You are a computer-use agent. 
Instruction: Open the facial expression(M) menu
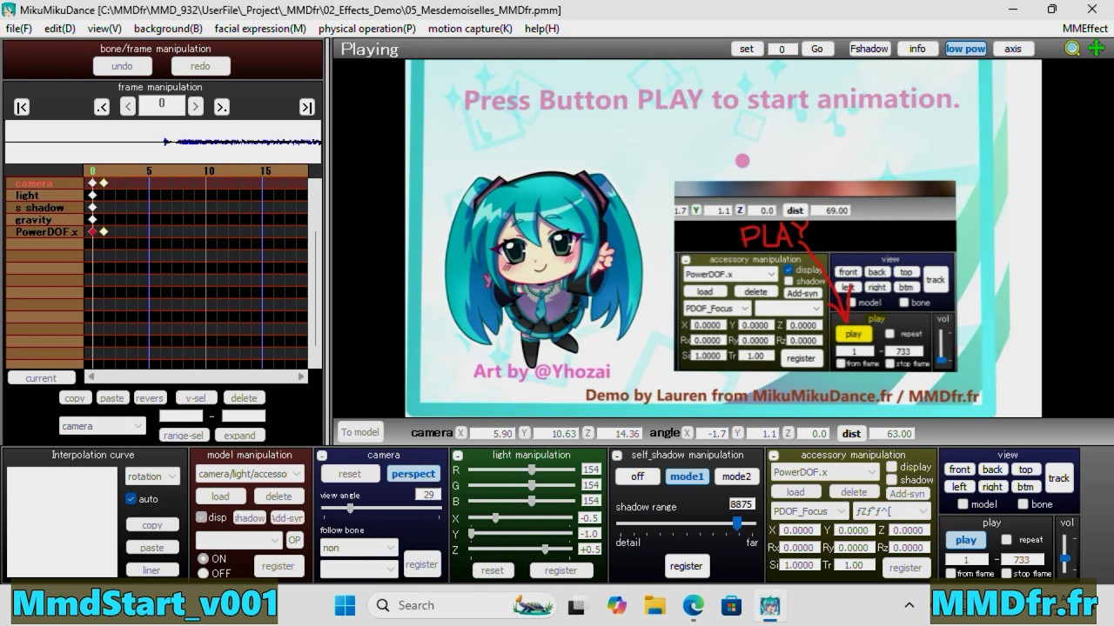[x=260, y=28]
